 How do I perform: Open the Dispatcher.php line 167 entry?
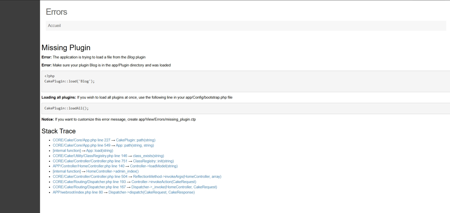(89, 187)
